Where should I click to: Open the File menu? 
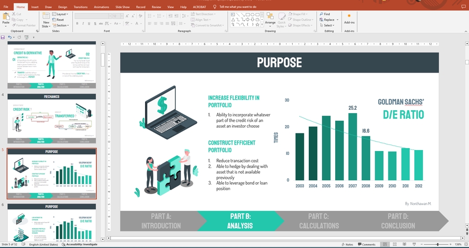[x=6, y=7]
